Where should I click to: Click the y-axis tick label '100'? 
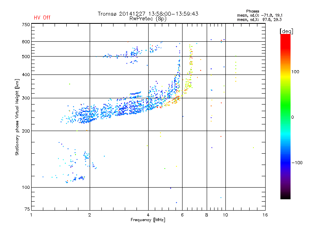[x=26, y=187]
